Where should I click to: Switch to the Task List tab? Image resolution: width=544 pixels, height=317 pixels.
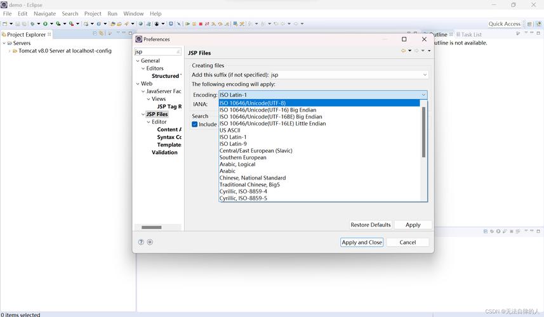pyautogui.click(x=470, y=34)
